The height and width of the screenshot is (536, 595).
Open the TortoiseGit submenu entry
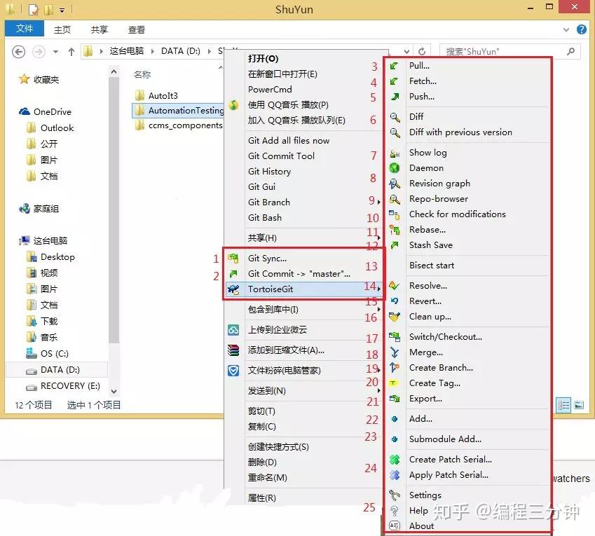pyautogui.click(x=303, y=289)
